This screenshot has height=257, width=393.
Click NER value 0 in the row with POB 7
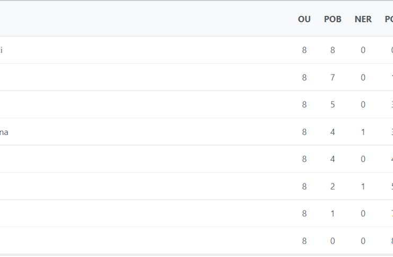(x=363, y=78)
